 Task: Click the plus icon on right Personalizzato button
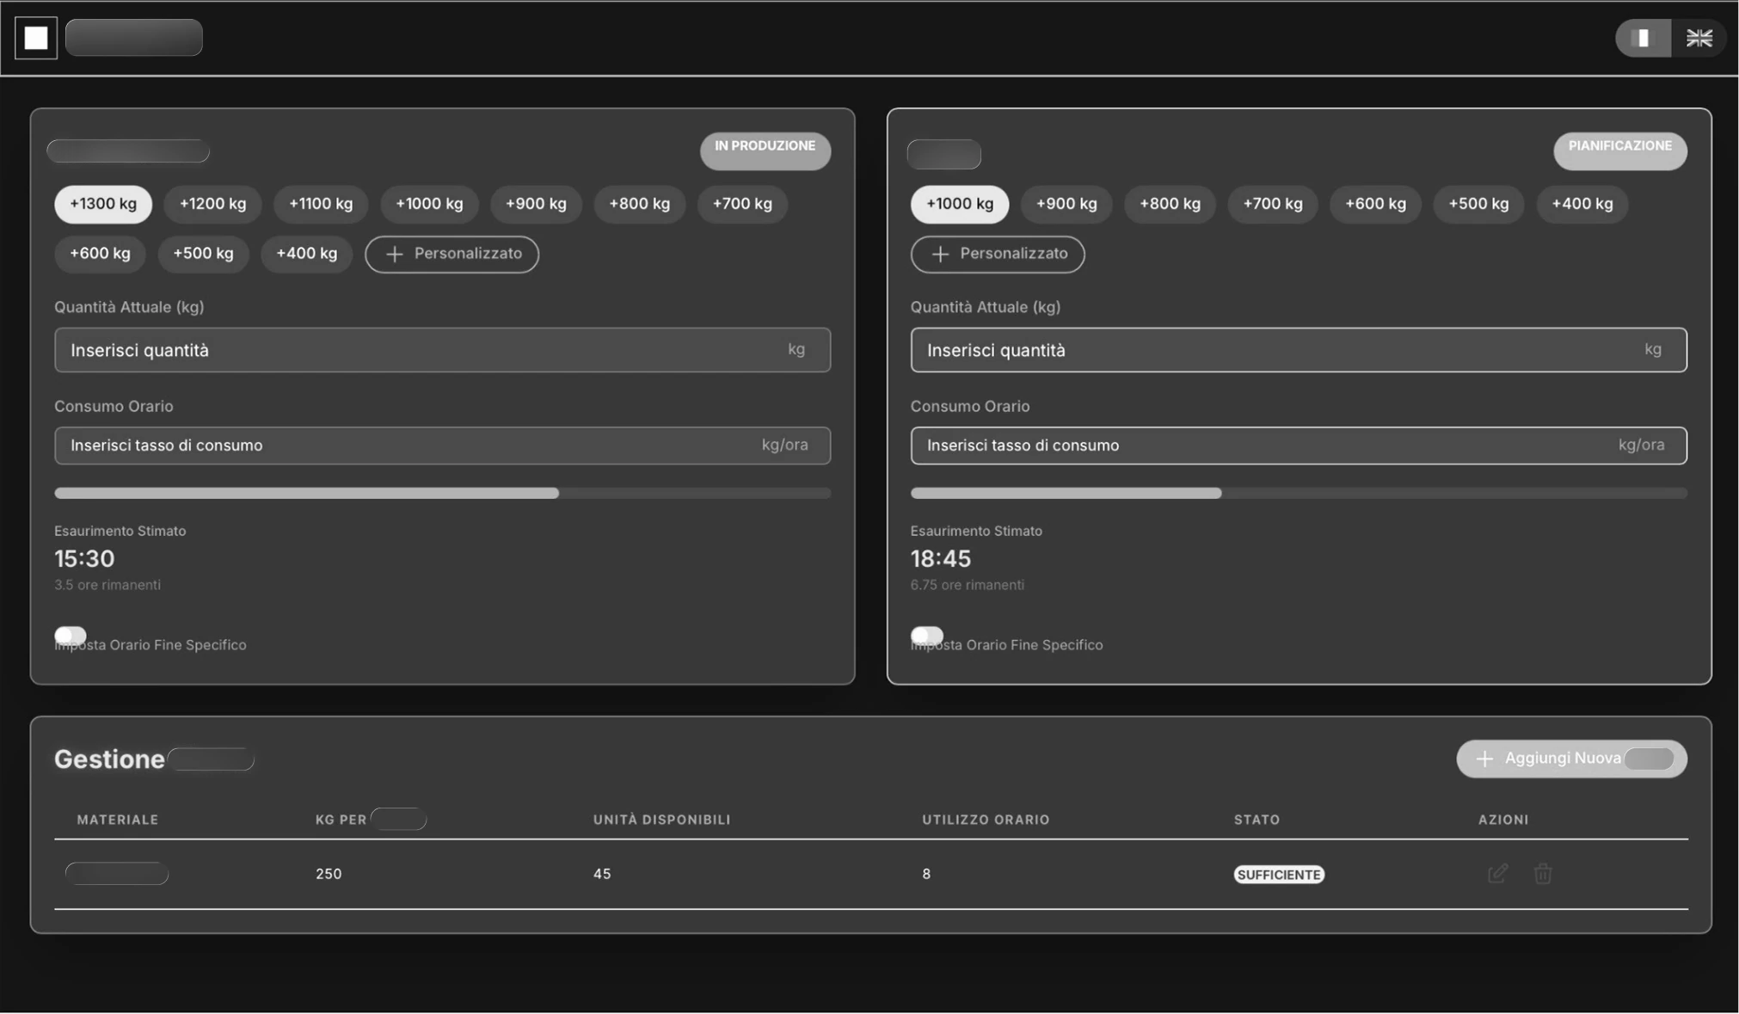coord(941,255)
